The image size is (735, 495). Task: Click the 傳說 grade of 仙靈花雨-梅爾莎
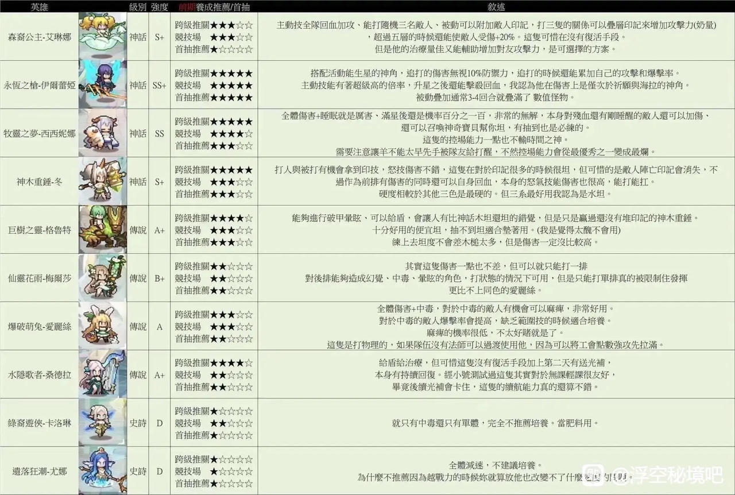[138, 278]
